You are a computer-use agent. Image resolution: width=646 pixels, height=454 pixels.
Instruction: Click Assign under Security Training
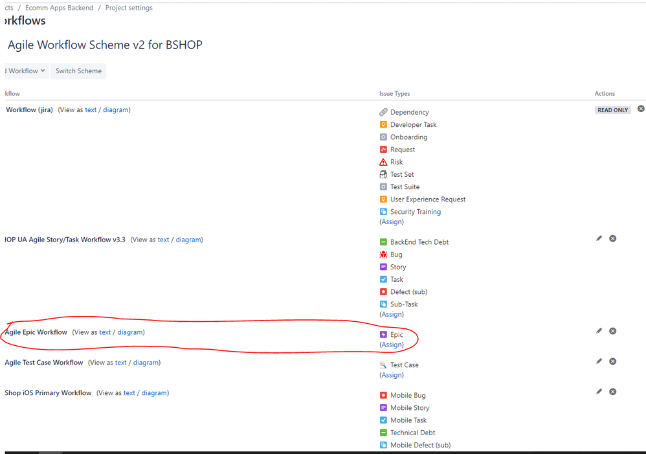[x=392, y=222]
